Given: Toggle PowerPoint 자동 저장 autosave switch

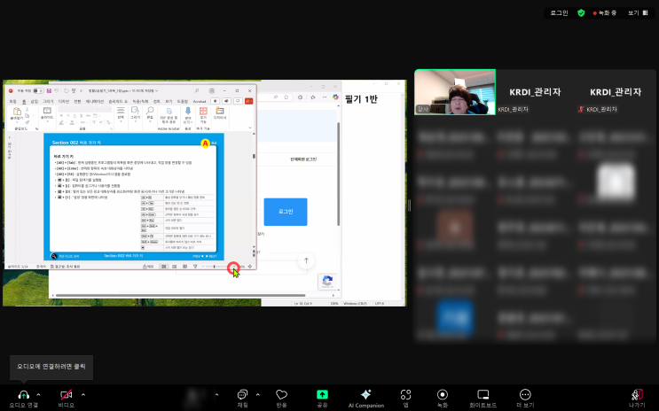Looking at the screenshot, I should point(38,90).
